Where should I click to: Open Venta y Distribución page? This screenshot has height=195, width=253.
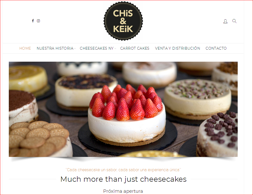pos(177,48)
